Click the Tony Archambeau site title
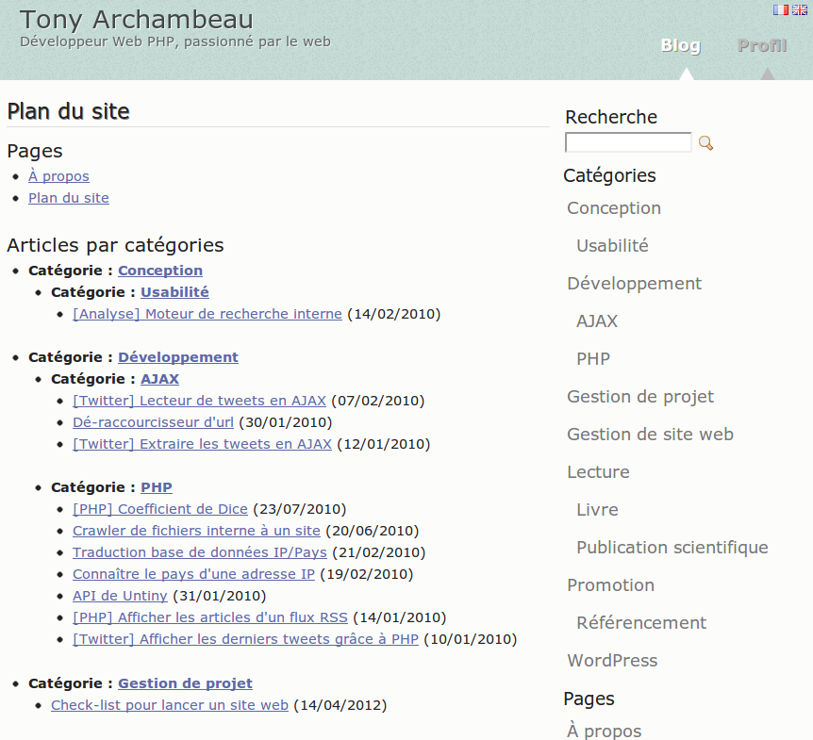The image size is (813, 740). (138, 19)
